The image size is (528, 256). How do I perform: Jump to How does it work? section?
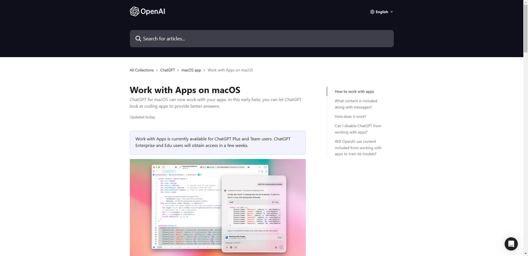tap(350, 116)
